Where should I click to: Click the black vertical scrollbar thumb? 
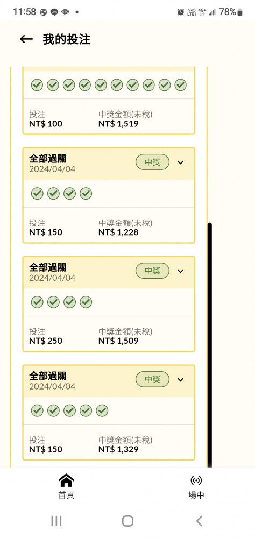[210, 345]
